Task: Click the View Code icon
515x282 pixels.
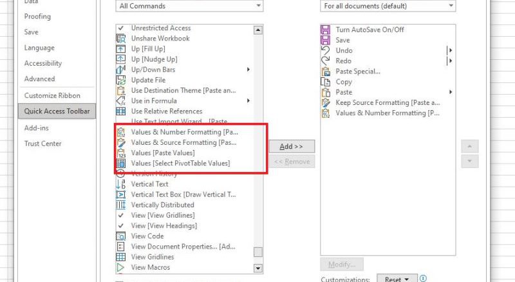Action: 121,236
